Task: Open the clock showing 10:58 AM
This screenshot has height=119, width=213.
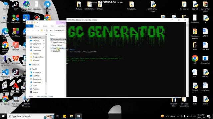Action: [201, 116]
